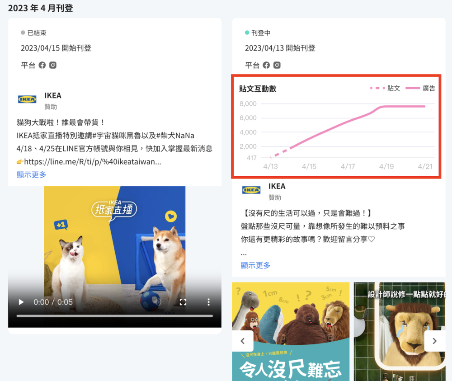The image size is (452, 381).
Task: Play the IKEA cat and dog video
Action: click(x=21, y=302)
